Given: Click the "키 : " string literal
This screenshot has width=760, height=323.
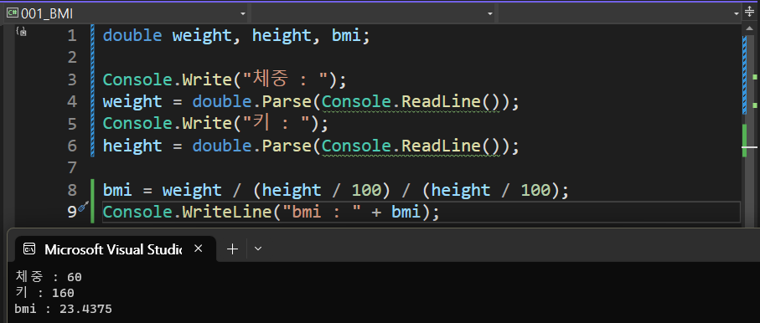Looking at the screenshot, I should click(277, 124).
